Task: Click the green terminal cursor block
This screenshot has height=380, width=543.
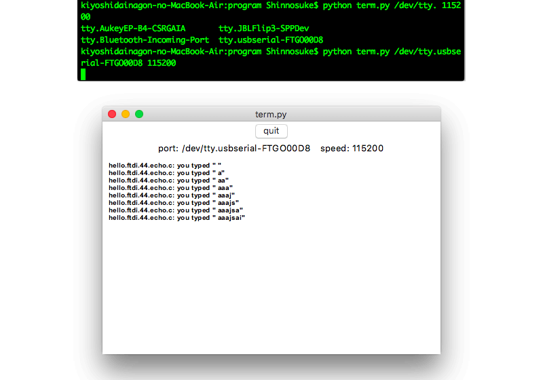Action: tap(83, 75)
